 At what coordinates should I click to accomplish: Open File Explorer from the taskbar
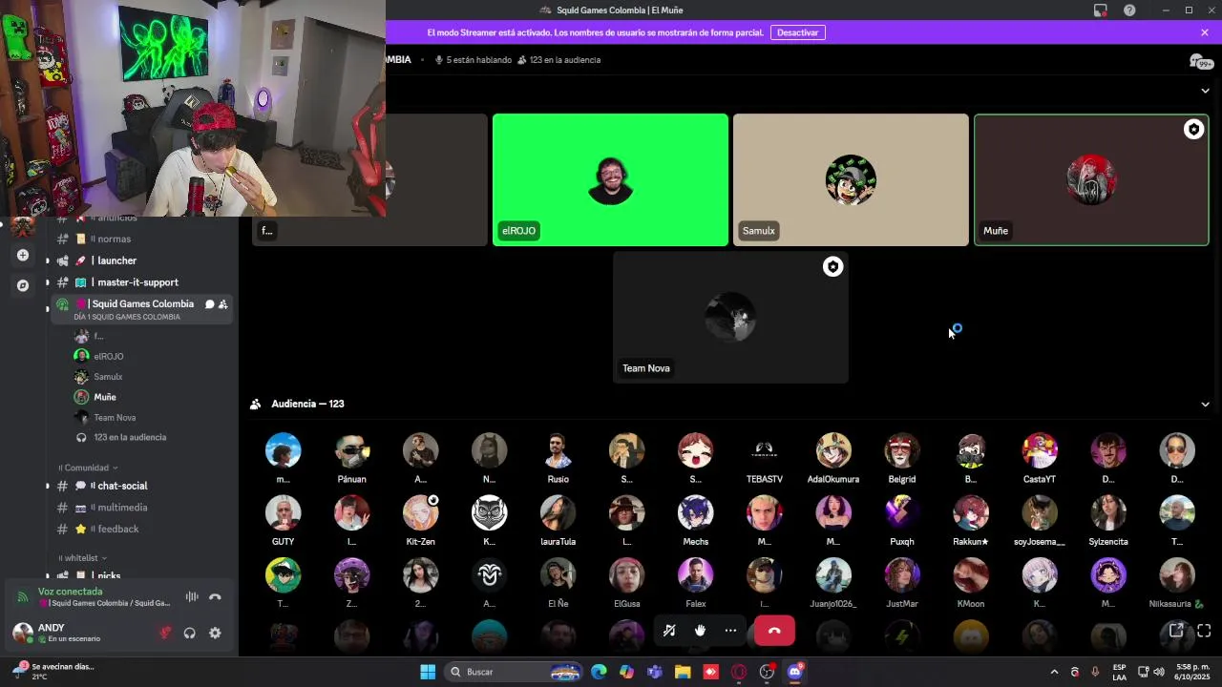[683, 672]
